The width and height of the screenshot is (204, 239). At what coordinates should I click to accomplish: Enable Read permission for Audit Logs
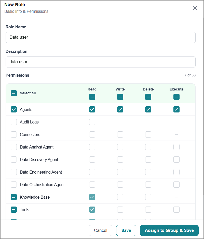[92, 122]
